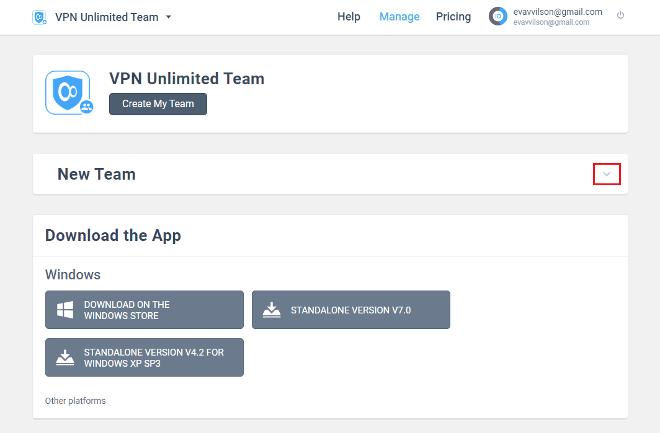The height and width of the screenshot is (433, 660).
Task: Click the round ID avatar icon
Action: click(x=498, y=17)
